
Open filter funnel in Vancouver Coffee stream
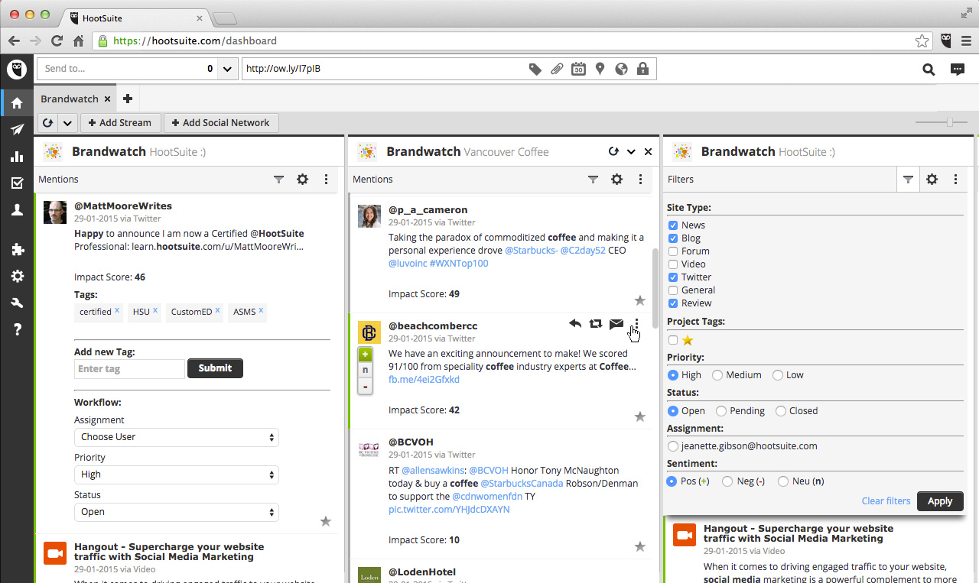coord(593,180)
